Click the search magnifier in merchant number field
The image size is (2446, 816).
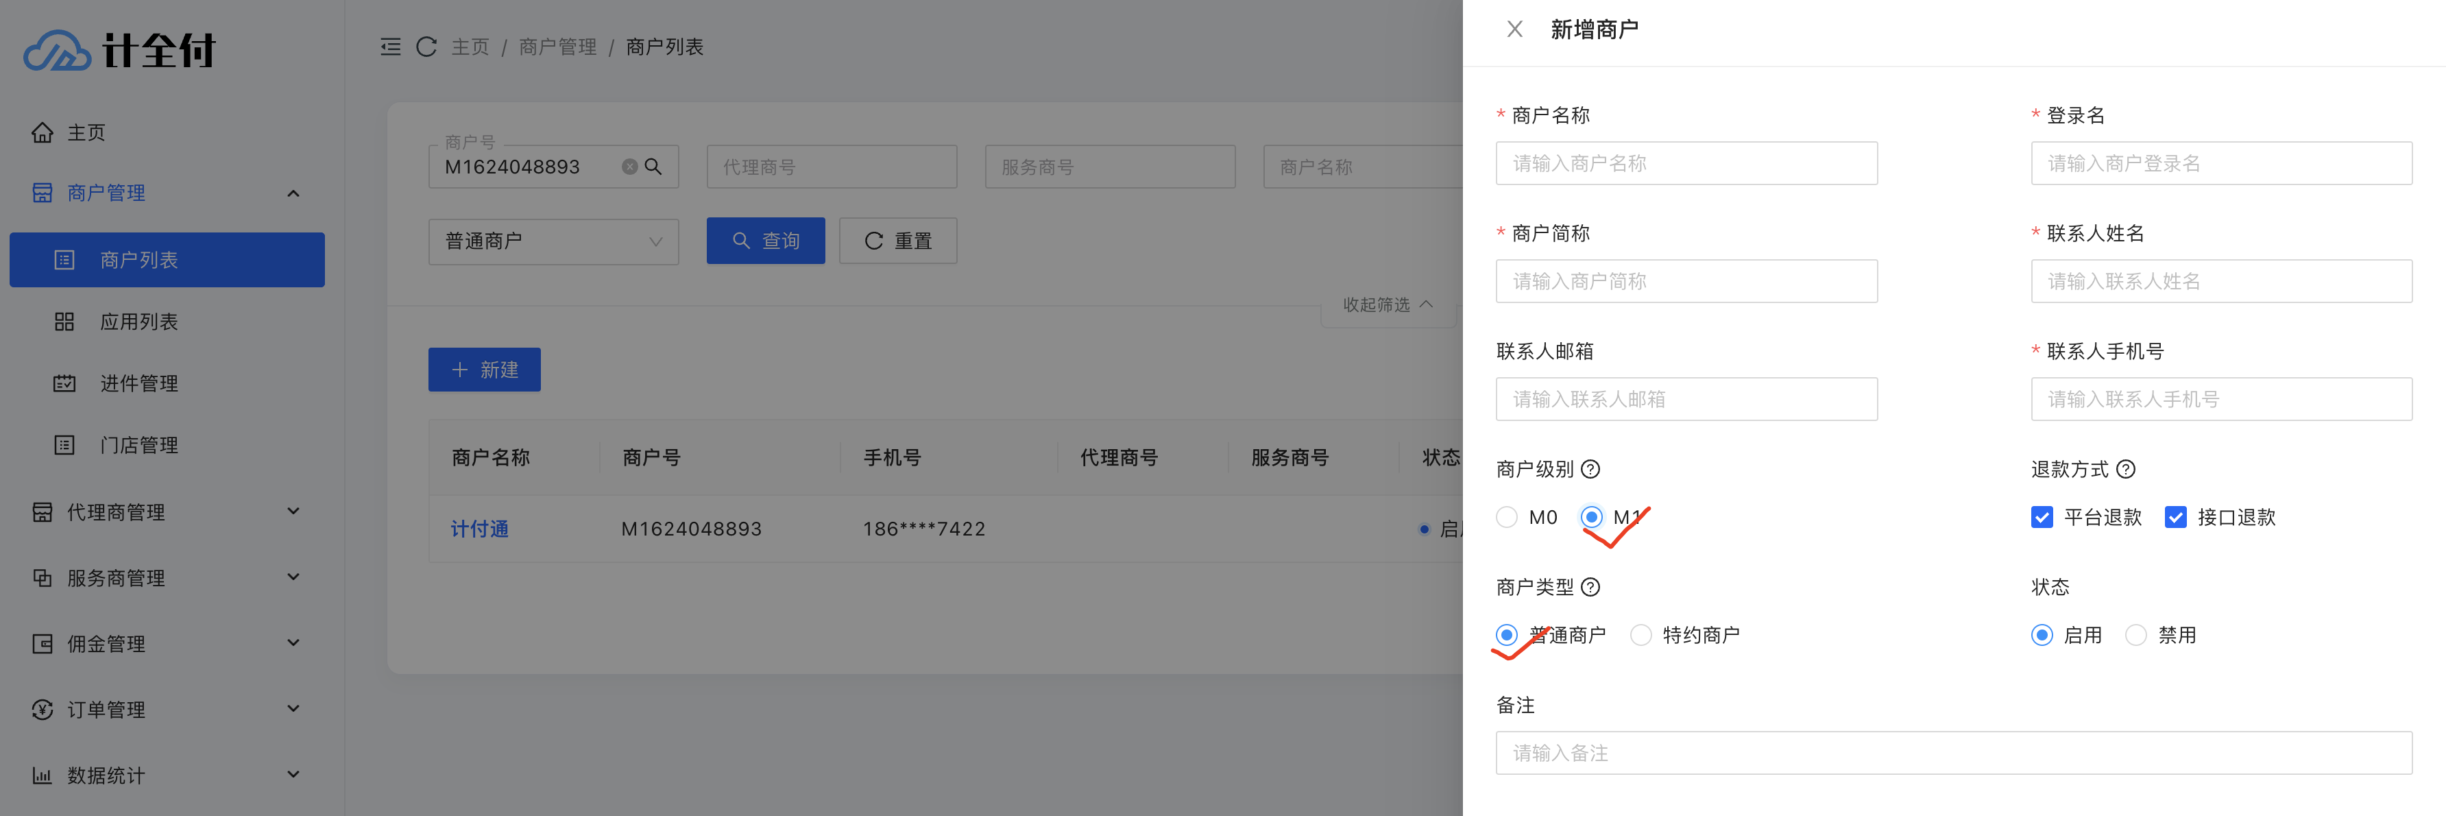click(x=653, y=166)
